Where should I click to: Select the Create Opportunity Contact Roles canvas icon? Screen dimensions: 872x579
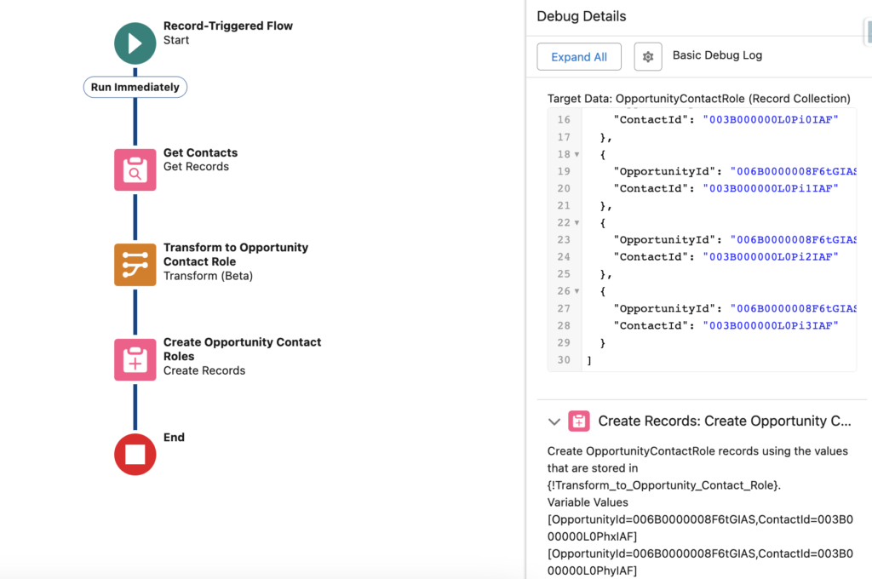coord(135,359)
